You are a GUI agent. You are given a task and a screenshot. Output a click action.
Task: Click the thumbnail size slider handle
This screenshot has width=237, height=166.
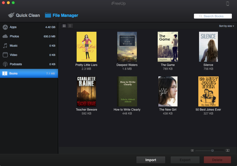click(212, 150)
